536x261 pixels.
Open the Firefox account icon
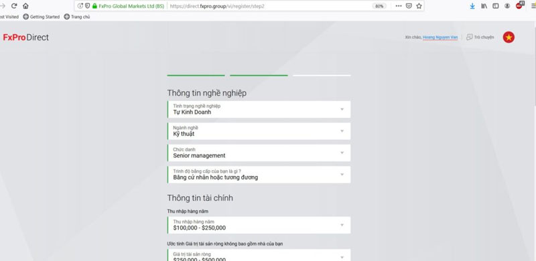507,6
